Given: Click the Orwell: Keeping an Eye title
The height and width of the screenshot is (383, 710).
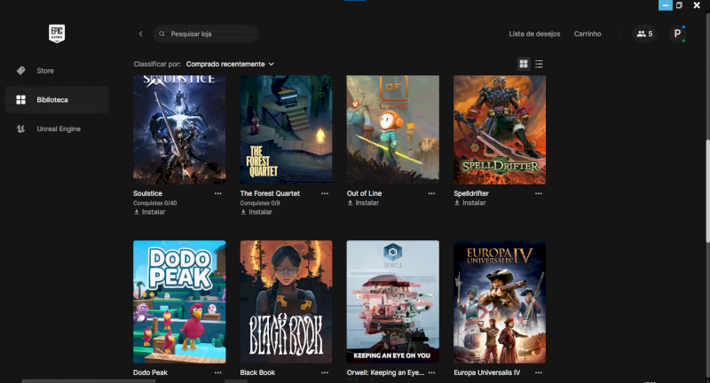Looking at the screenshot, I should pos(385,372).
